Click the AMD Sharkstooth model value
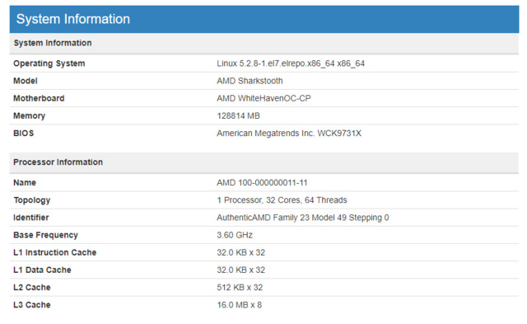 click(250, 81)
